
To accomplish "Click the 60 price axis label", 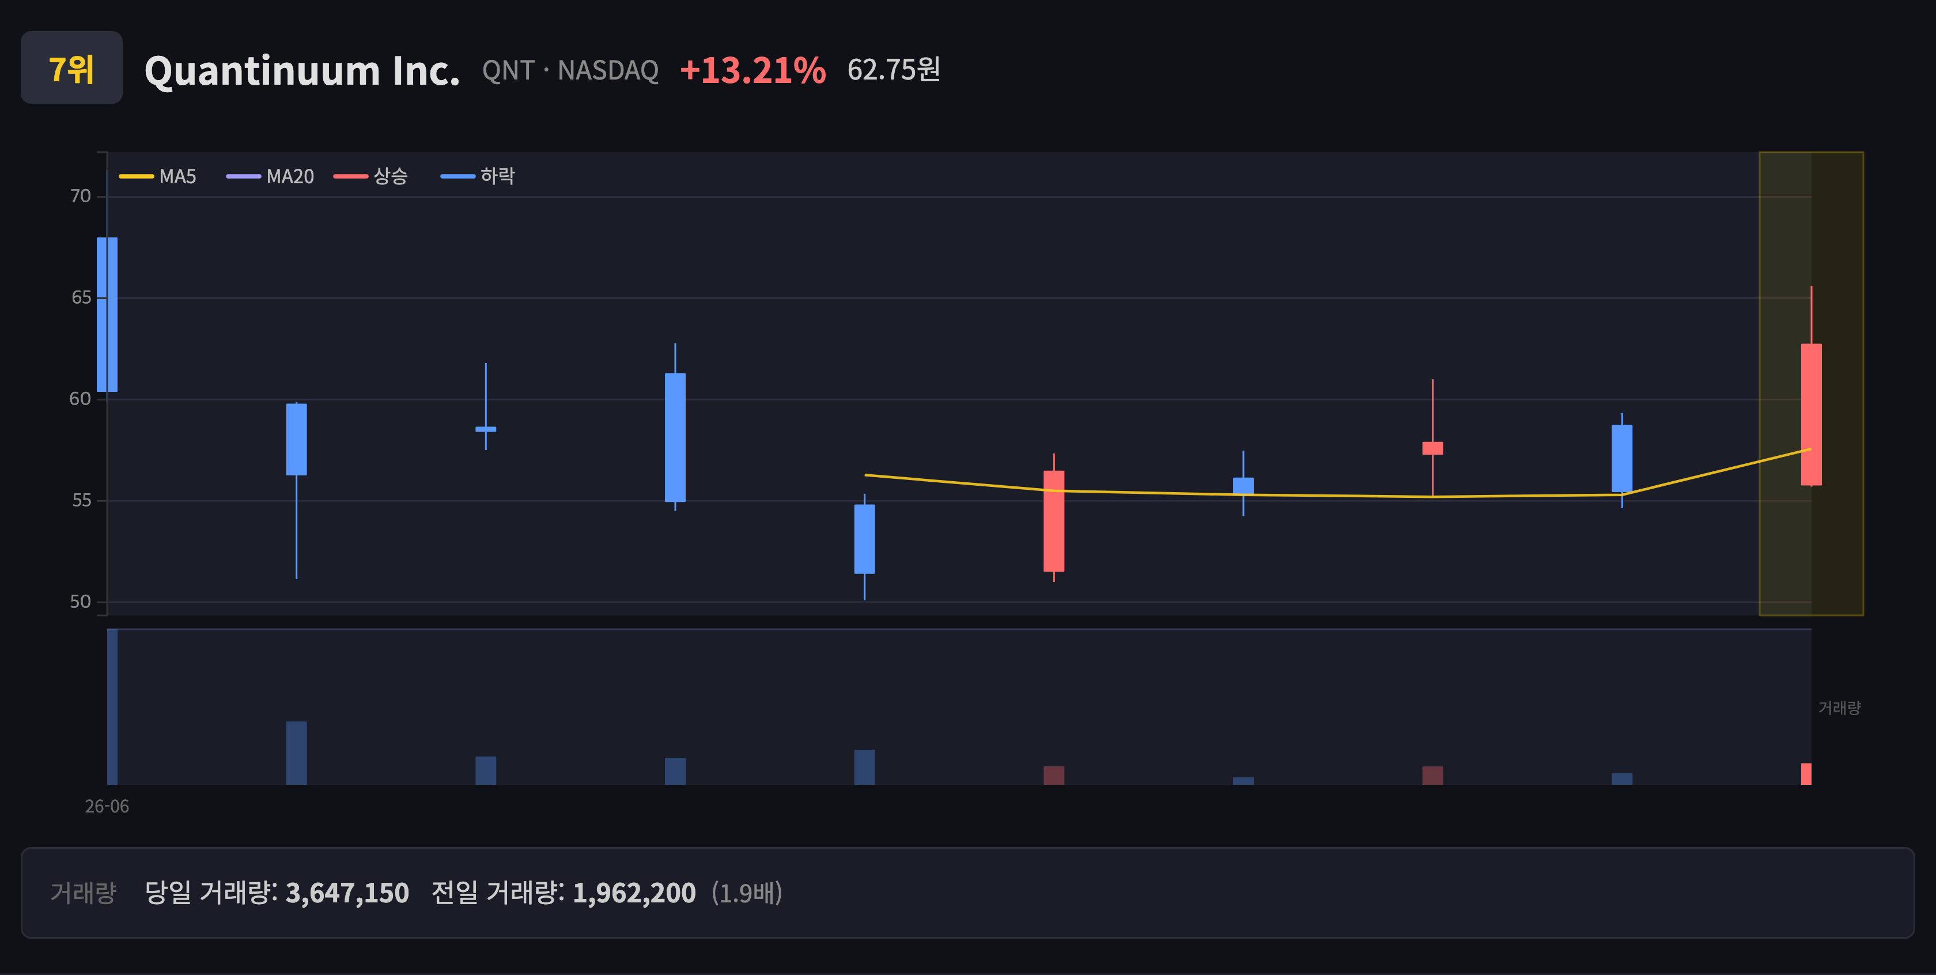I will coord(81,399).
